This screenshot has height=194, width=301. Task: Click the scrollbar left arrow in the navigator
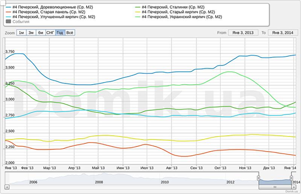[6, 187]
